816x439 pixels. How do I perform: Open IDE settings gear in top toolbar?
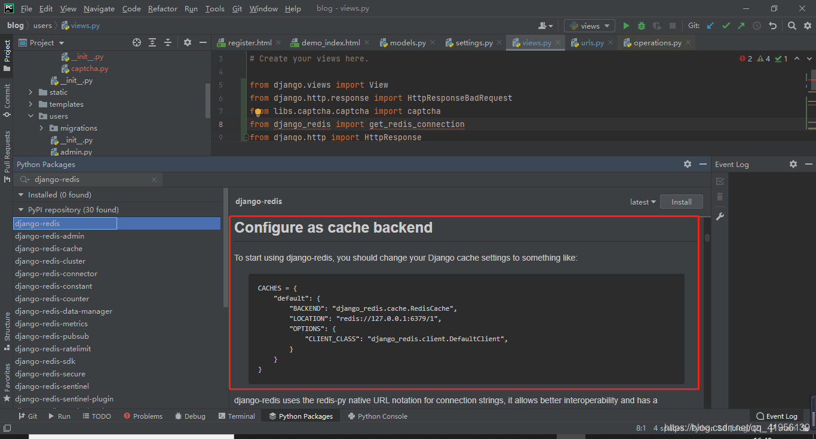[x=807, y=26]
